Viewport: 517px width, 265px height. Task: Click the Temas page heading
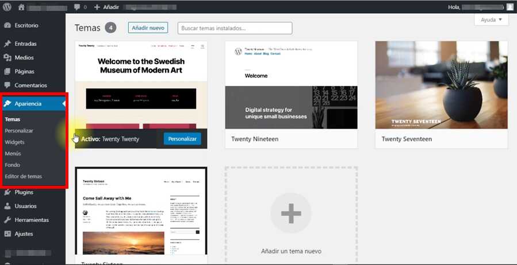tap(87, 28)
